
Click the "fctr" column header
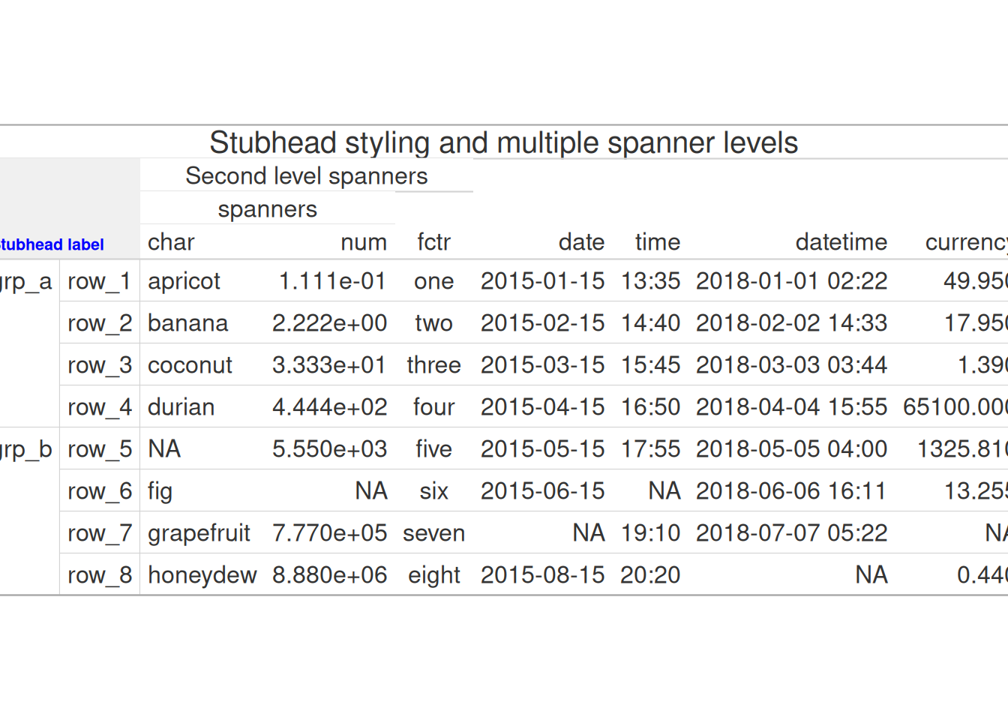click(x=433, y=242)
